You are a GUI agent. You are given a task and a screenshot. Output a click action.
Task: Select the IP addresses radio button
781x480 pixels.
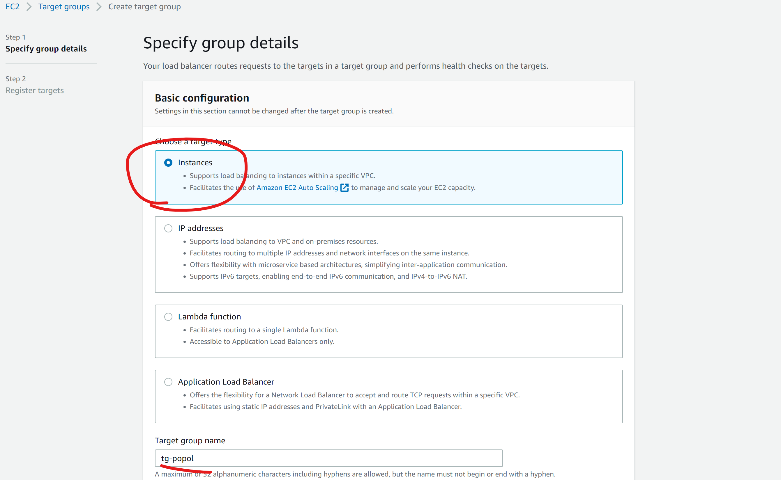[x=168, y=228]
